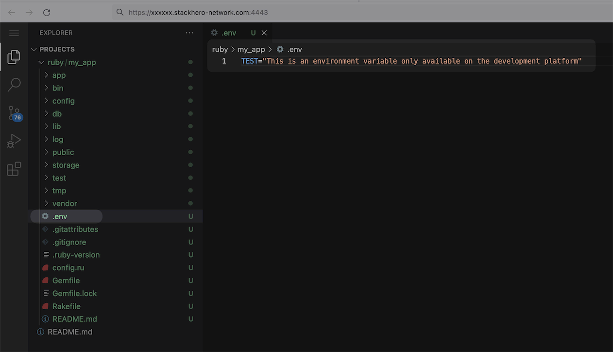Open the Rakefile in the file tree
This screenshot has width=613, height=352.
(x=67, y=306)
